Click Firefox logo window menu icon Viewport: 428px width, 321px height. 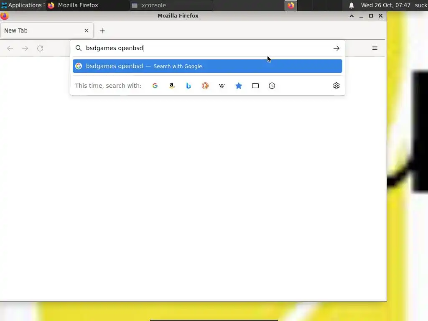click(4, 16)
